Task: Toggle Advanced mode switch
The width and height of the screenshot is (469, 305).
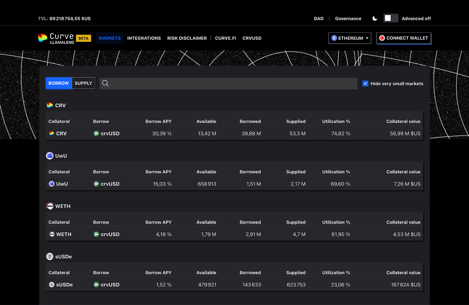Action: (x=391, y=18)
